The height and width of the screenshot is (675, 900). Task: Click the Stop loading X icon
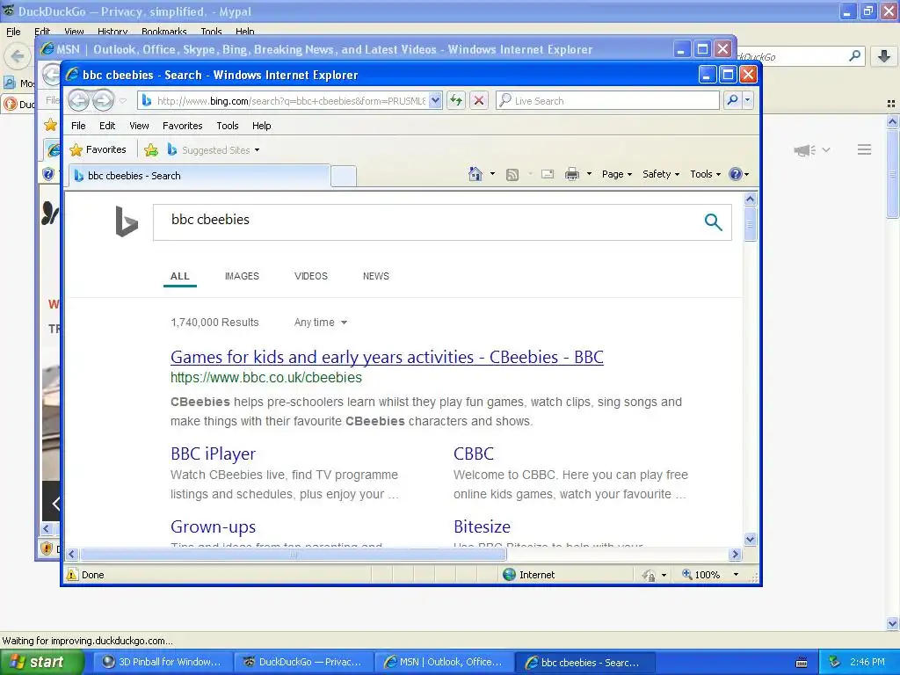coord(479,100)
